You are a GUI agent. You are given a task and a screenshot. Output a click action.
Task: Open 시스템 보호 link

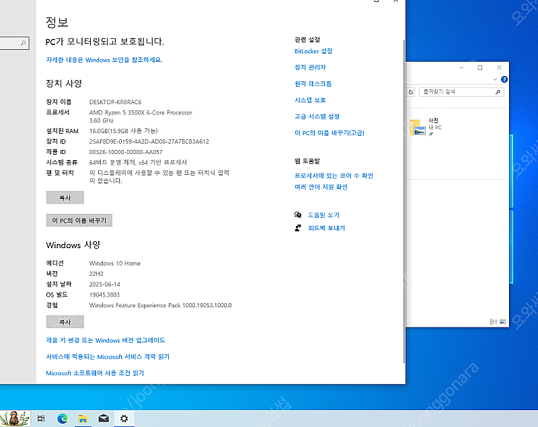tap(310, 100)
